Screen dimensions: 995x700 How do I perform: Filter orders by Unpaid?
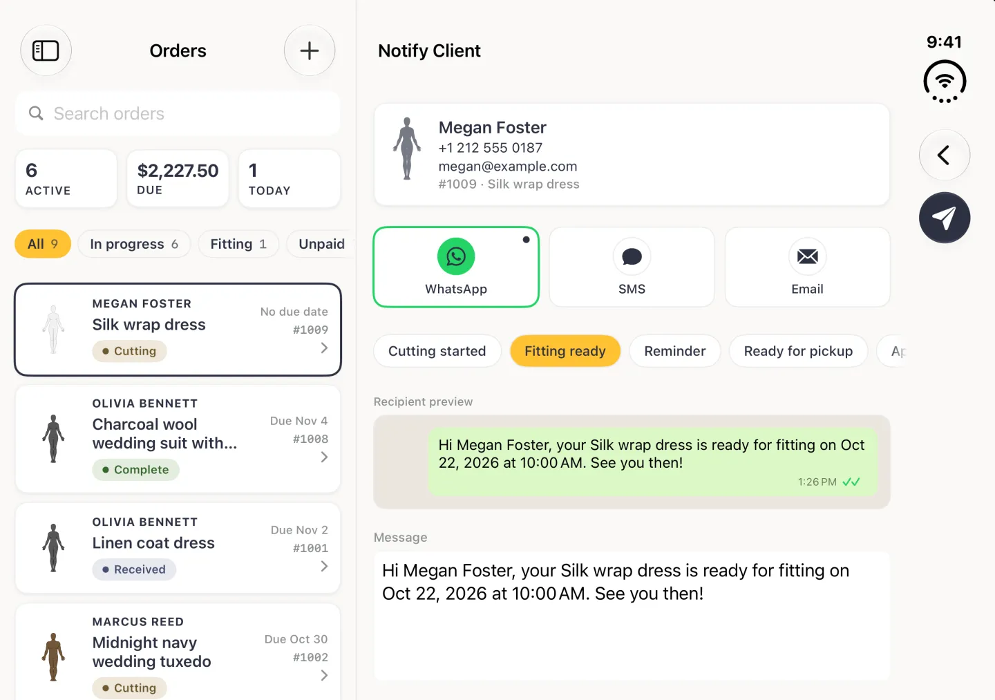[x=321, y=244]
